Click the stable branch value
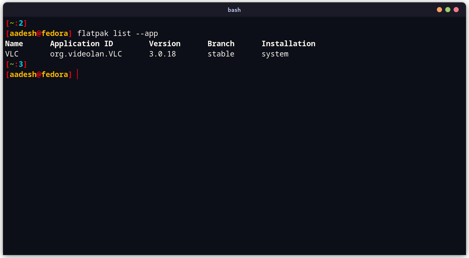This screenshot has width=469, height=258. [x=221, y=54]
